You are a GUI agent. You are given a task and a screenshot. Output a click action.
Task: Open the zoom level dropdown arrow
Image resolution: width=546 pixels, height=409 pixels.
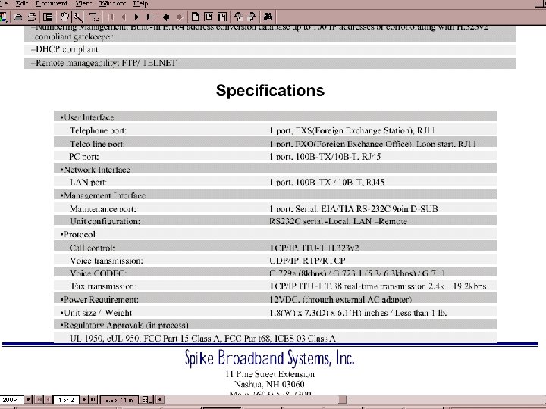coord(28,400)
